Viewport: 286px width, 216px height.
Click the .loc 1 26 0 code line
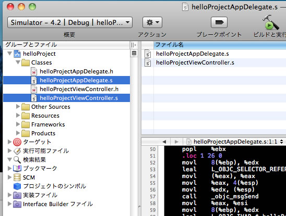[x=202, y=156]
